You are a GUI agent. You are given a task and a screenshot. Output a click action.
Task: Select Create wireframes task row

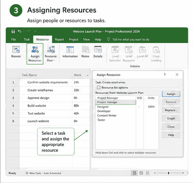pyautogui.click(x=40, y=90)
